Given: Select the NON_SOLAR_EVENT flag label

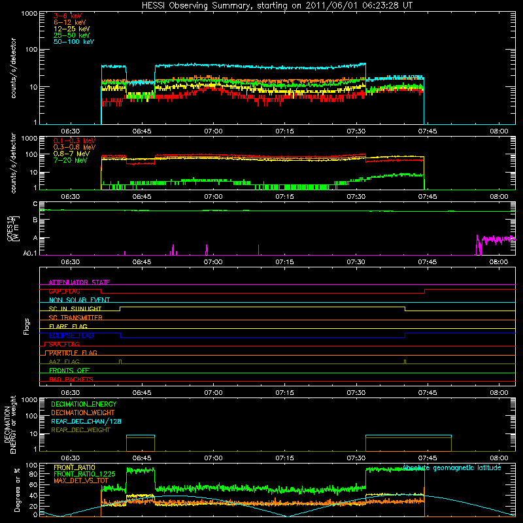Looking at the screenshot, I should tap(79, 300).
